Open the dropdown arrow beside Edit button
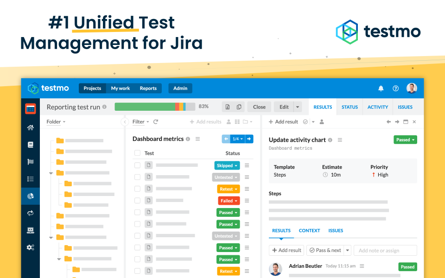Viewport: 445px width, 278px height. (x=298, y=107)
